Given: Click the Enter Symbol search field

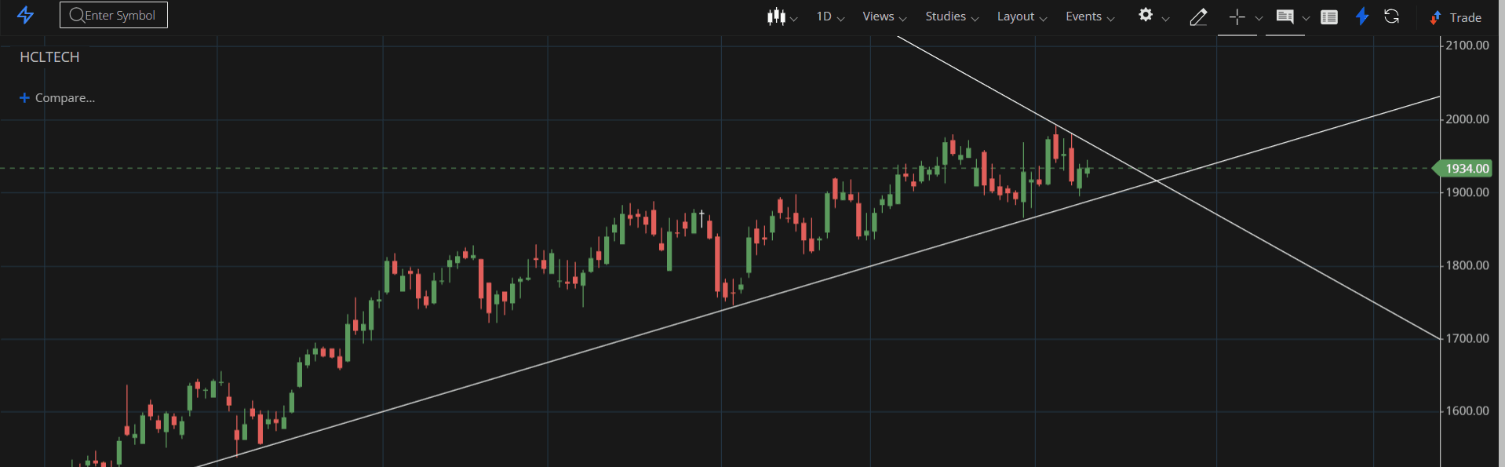Looking at the screenshot, I should [x=114, y=15].
